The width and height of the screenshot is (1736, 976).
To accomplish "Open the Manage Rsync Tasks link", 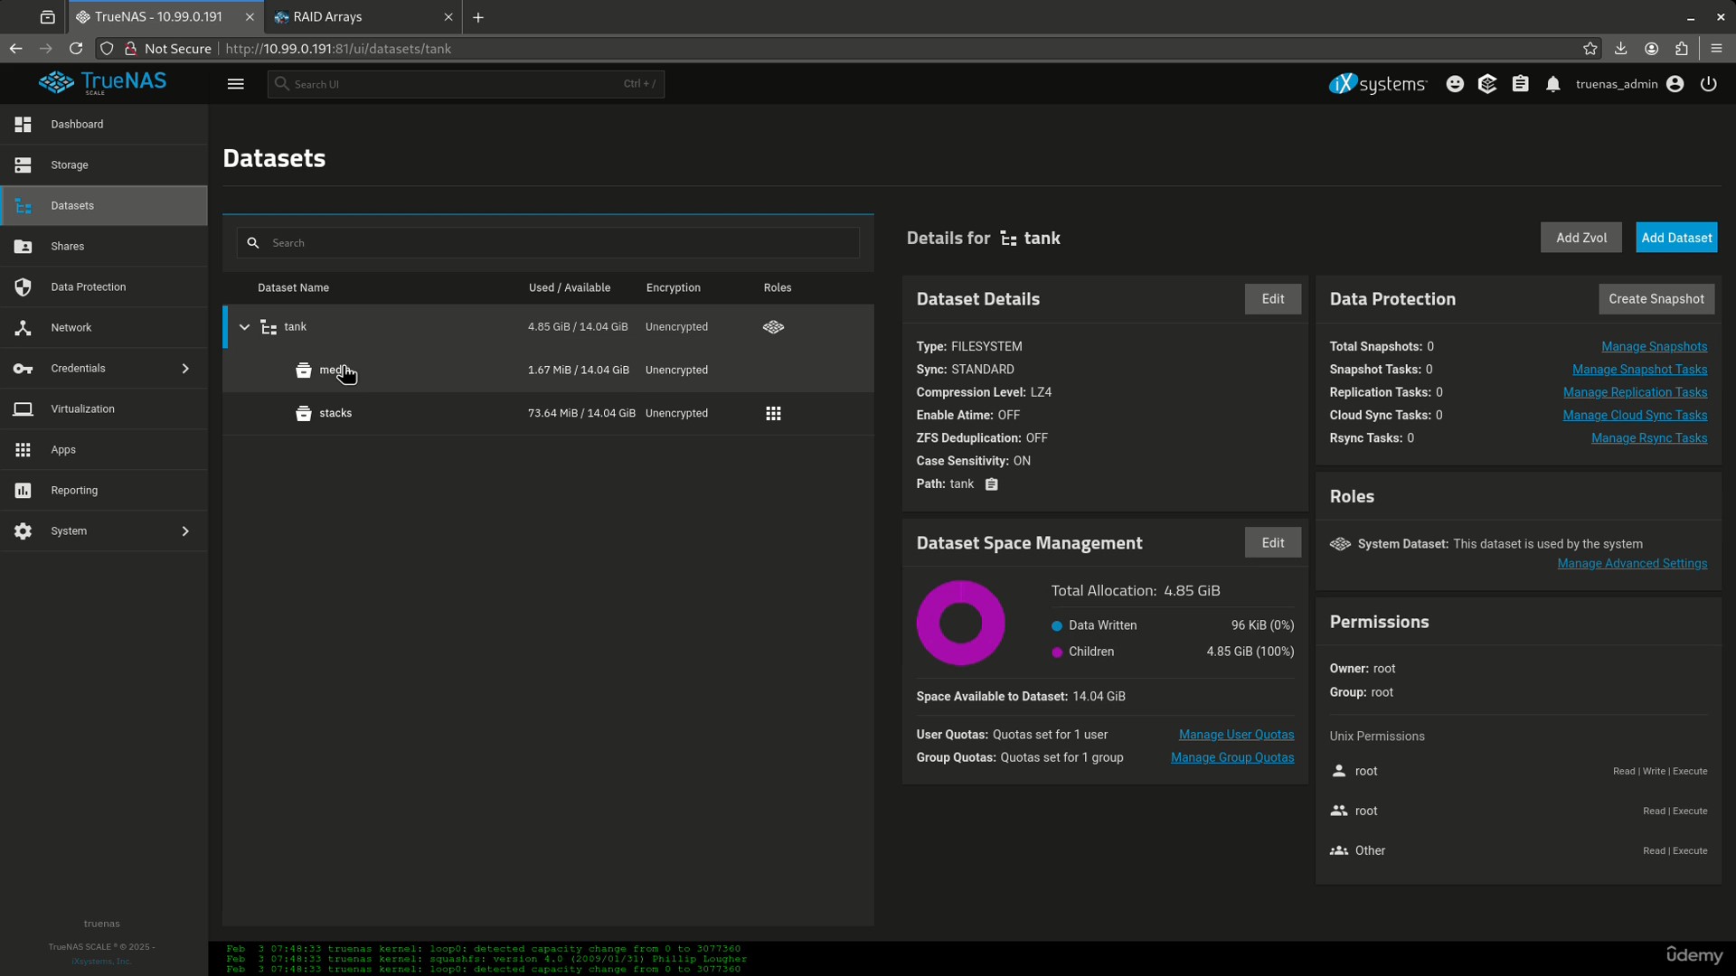I will pyautogui.click(x=1649, y=438).
